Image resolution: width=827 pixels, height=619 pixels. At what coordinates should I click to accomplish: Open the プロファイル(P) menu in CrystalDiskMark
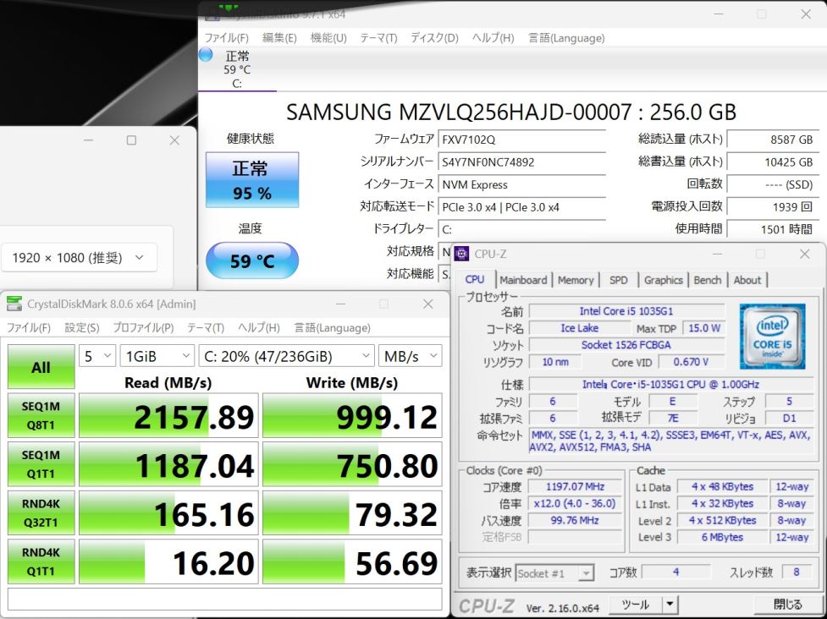coord(143,327)
